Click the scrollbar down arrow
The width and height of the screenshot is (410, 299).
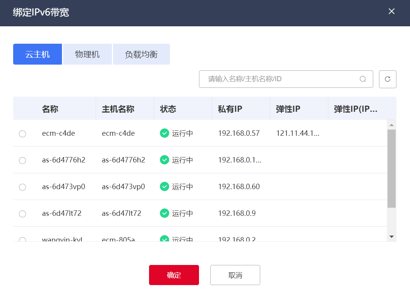coord(392,236)
